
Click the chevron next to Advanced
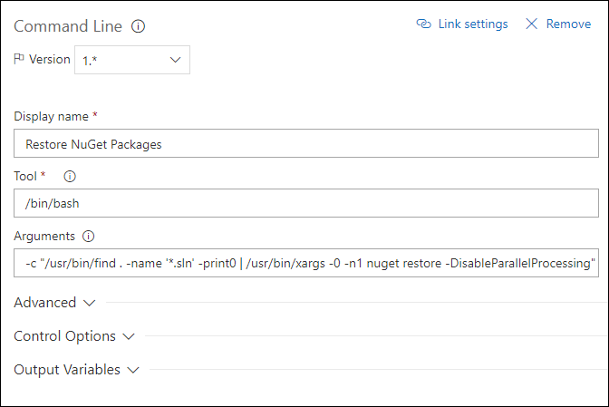point(90,303)
